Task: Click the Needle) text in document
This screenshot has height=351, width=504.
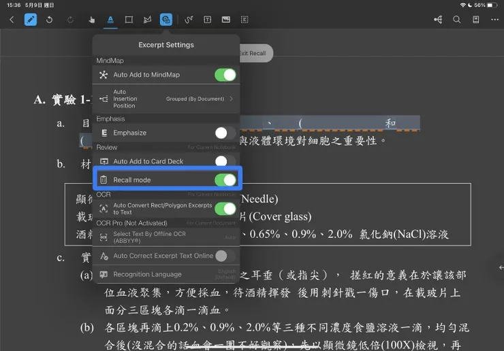Action: 259,199
